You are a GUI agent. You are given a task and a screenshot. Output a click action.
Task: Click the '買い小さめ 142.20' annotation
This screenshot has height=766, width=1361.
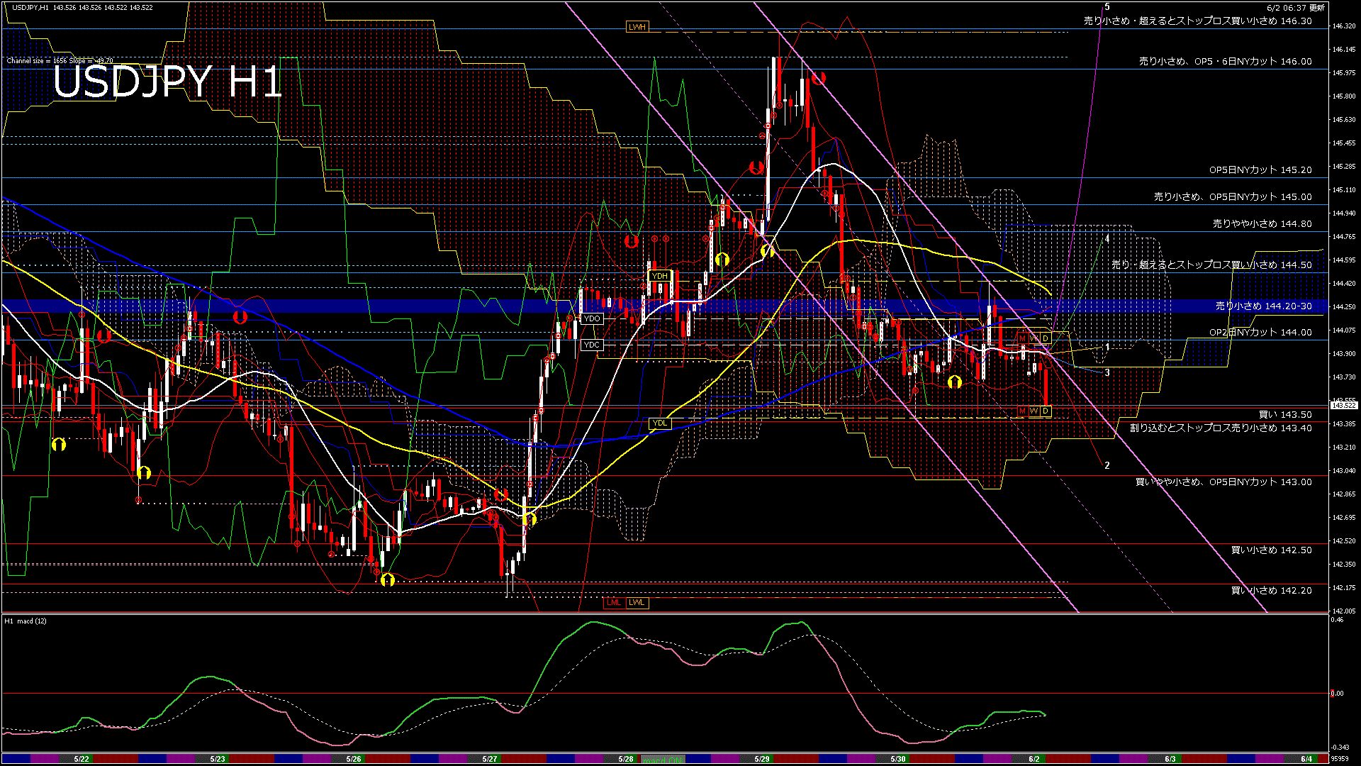1271,591
